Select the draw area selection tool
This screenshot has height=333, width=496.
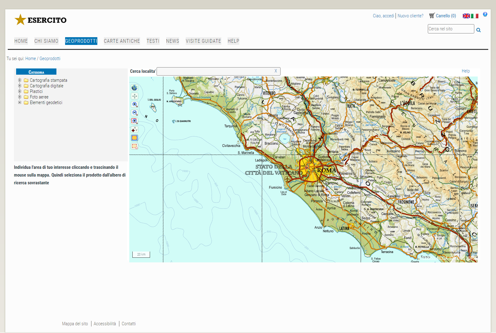[x=135, y=138]
